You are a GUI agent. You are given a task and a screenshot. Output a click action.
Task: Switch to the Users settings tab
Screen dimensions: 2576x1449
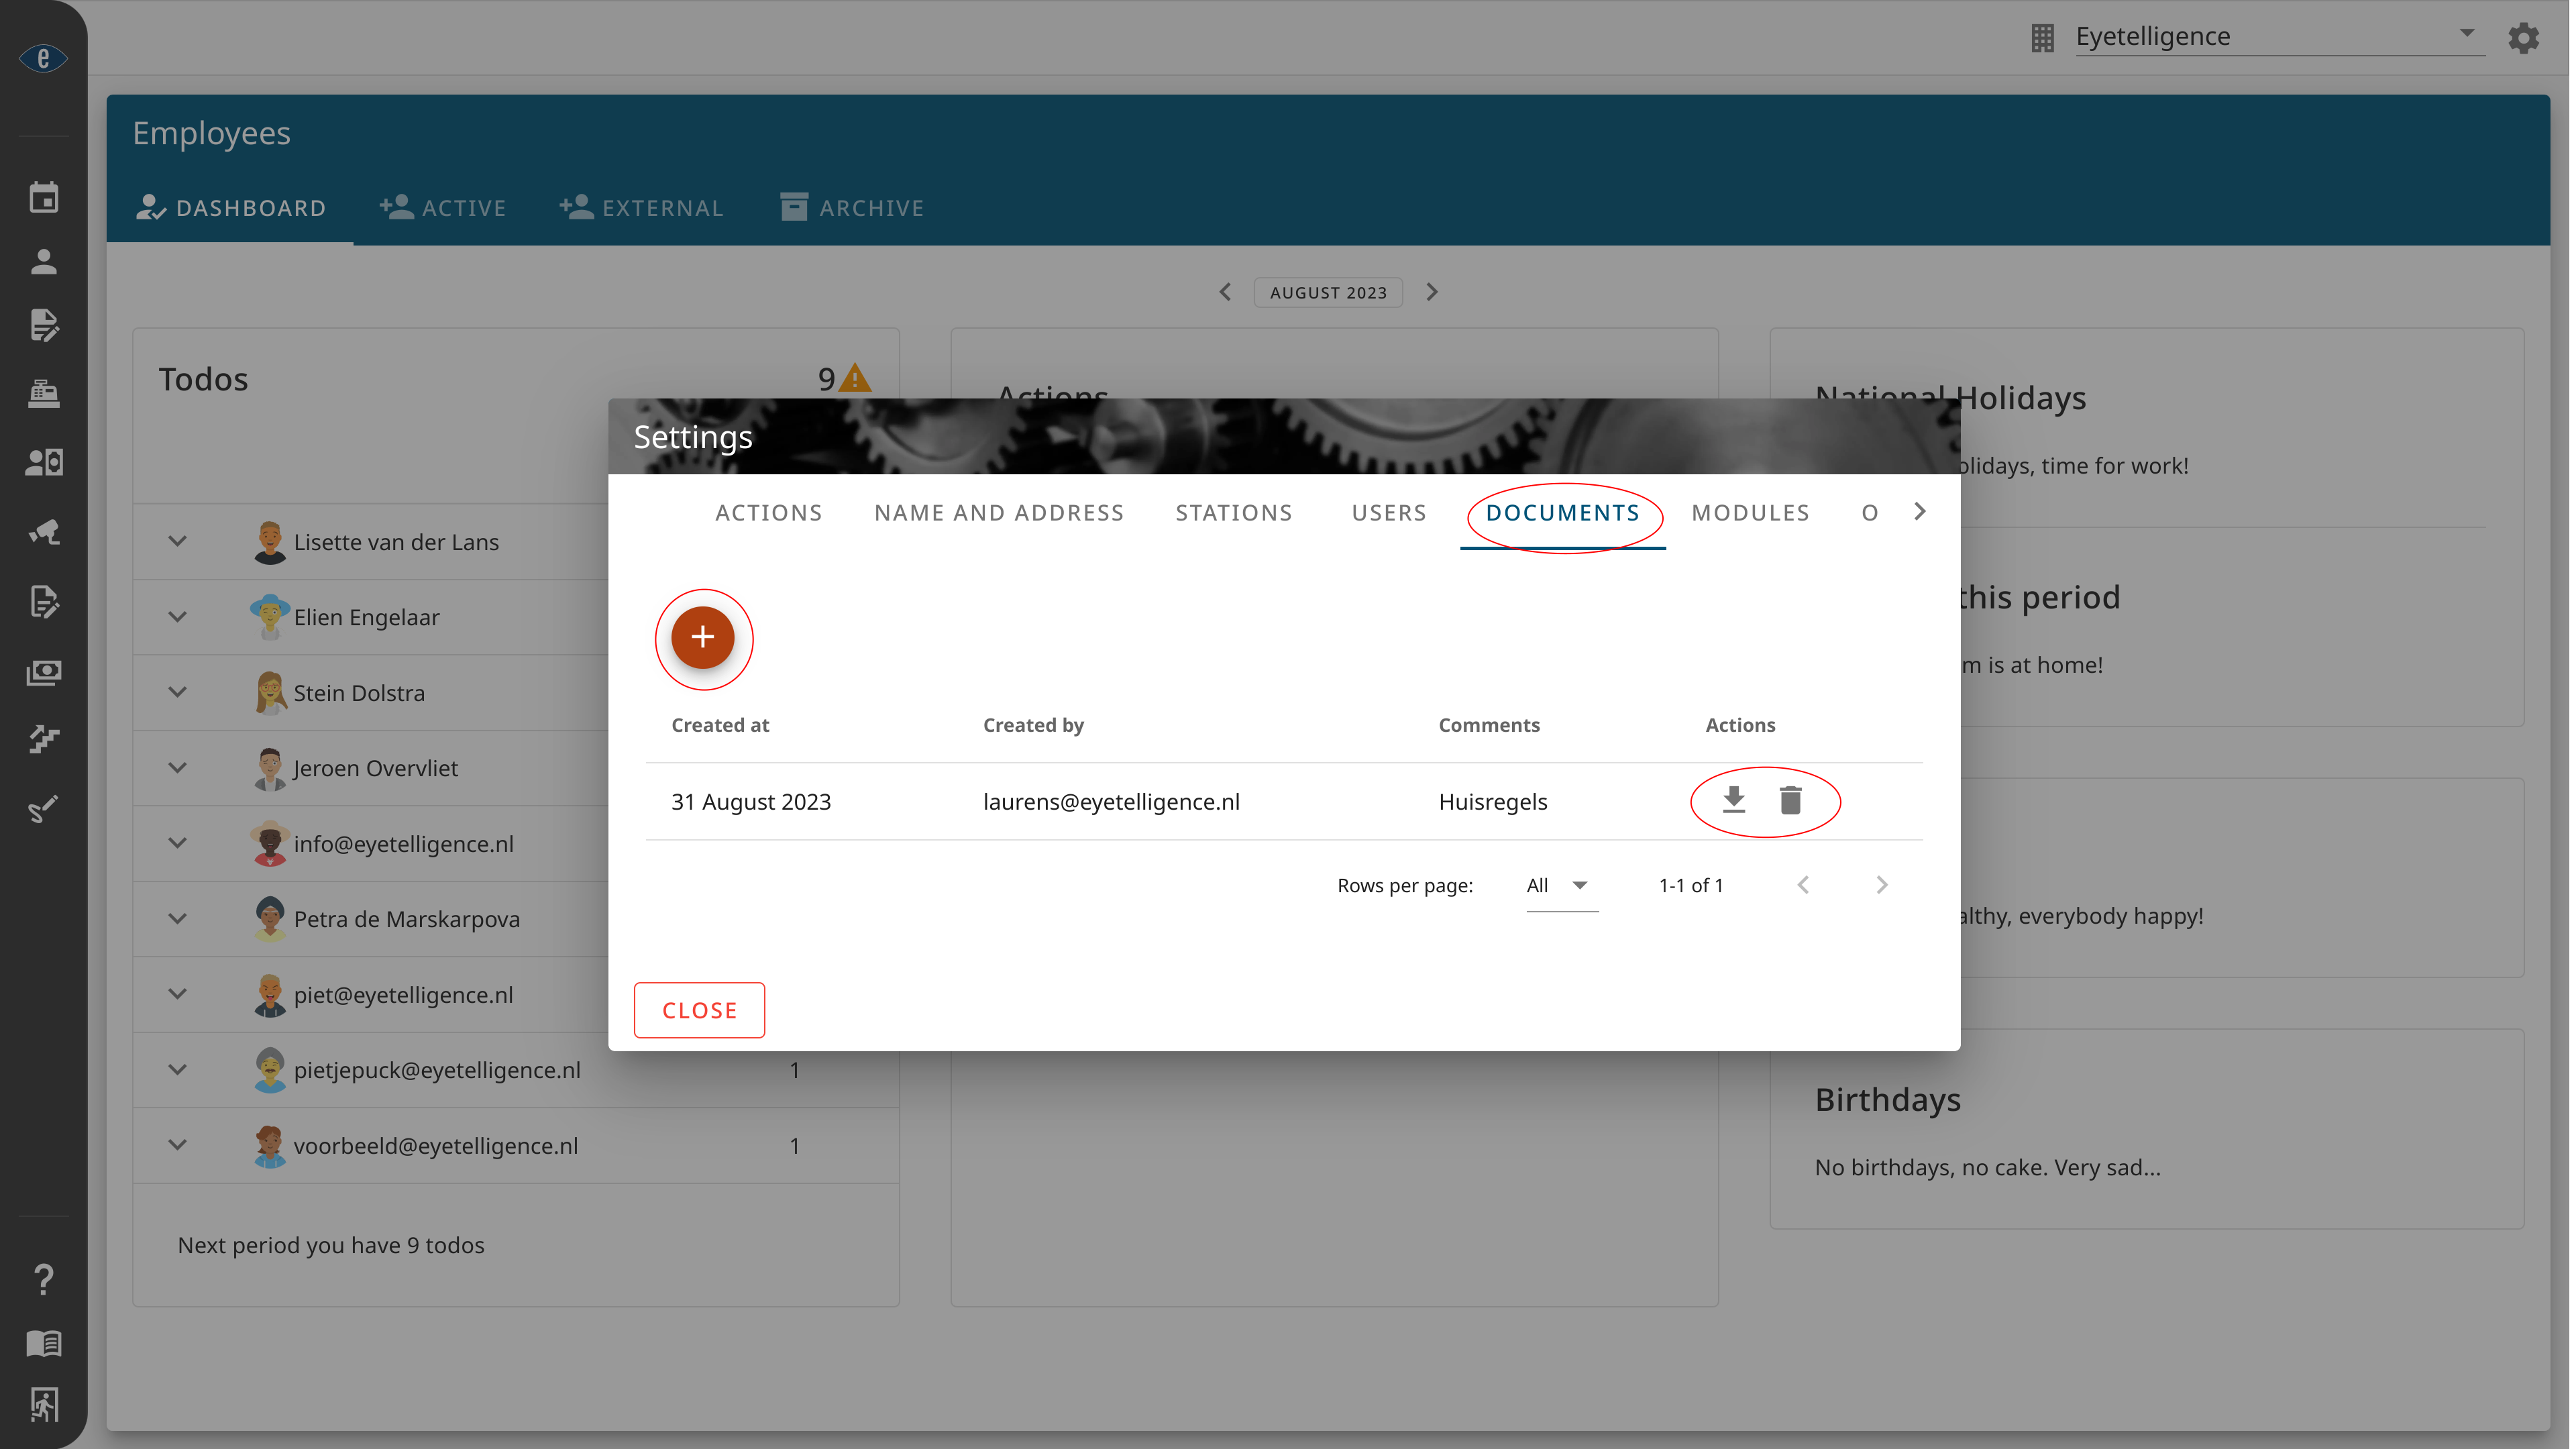point(1388,513)
